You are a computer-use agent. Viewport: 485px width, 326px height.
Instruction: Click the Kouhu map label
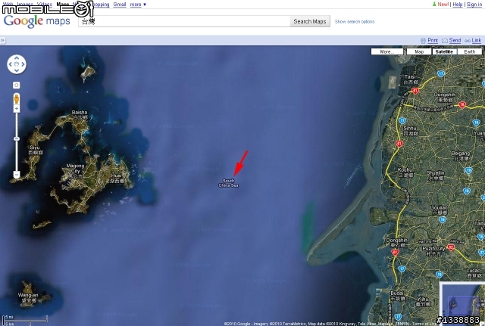[x=404, y=172]
